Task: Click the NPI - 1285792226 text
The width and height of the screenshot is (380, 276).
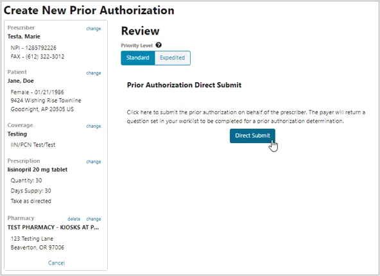Action: 33,47
